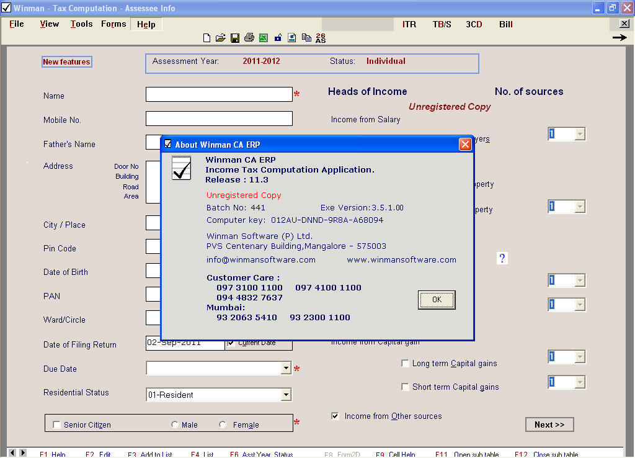Open the Tools menu
The image size is (635, 458).
[x=81, y=24]
